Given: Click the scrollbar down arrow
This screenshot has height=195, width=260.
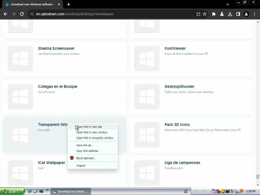Looking at the screenshot, I should point(258,185).
